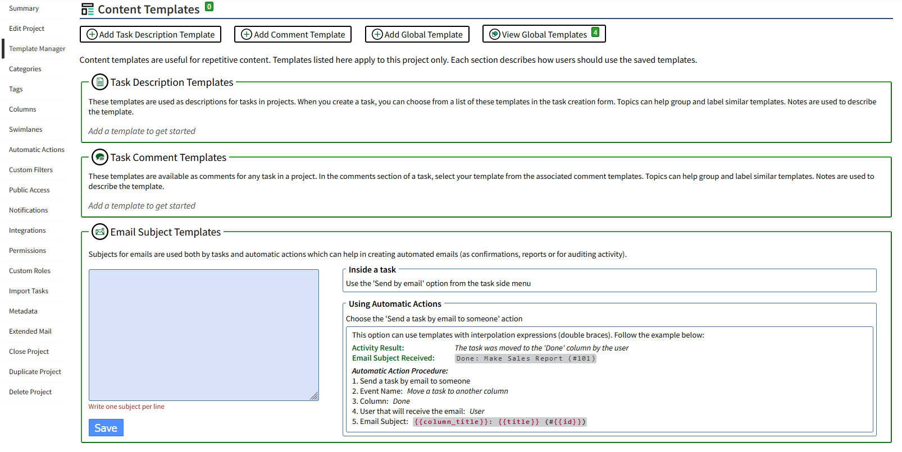The width and height of the screenshot is (902, 452).
Task: Click the Content Templates header icon
Action: pyautogui.click(x=88, y=9)
